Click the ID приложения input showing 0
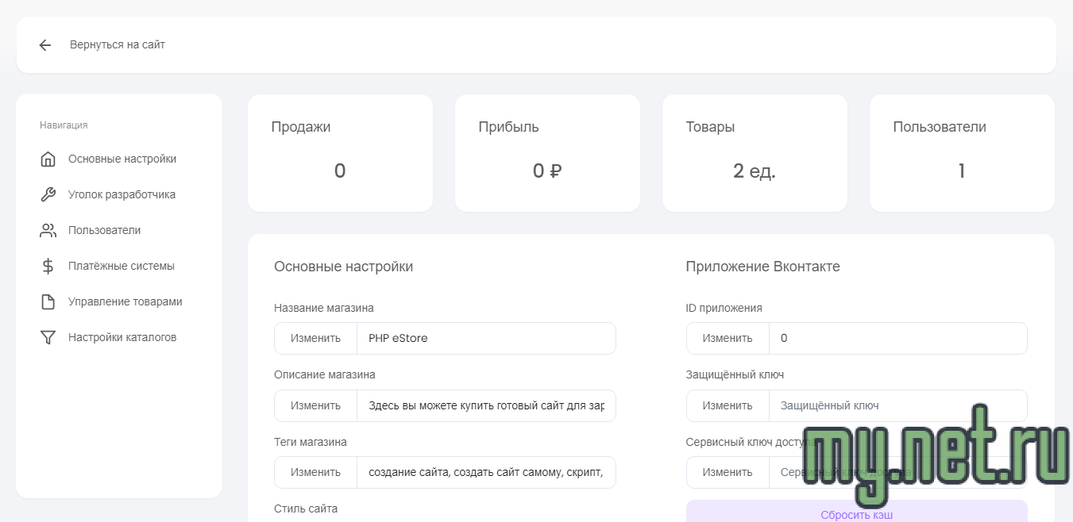 [897, 338]
